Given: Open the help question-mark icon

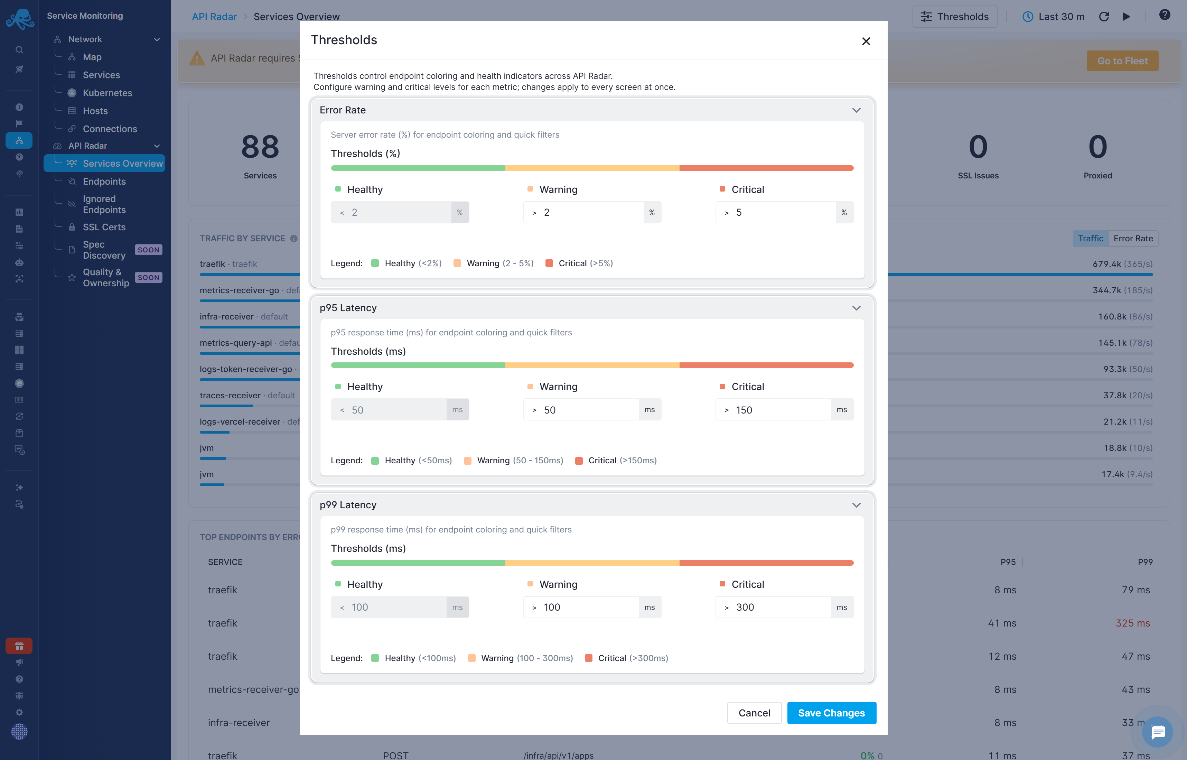Looking at the screenshot, I should click(x=1165, y=15).
